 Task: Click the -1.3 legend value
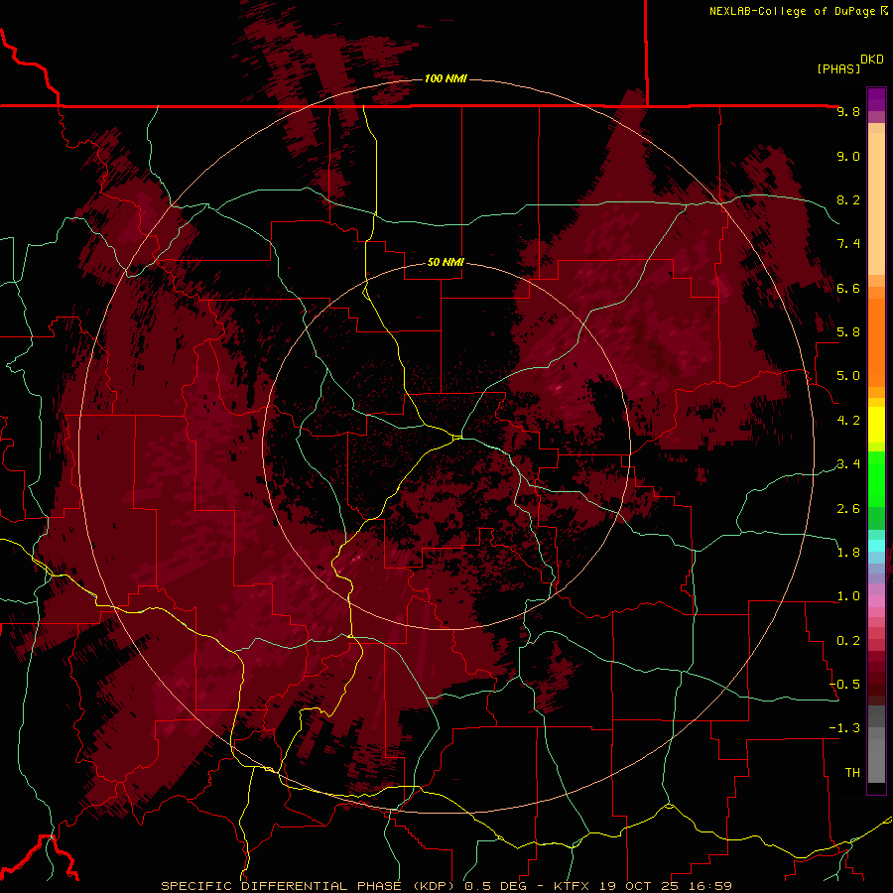point(844,728)
